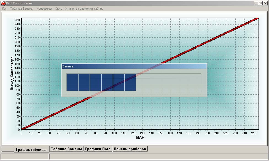Click the filled part of the progress bar
The image size is (269, 161).
click(101, 82)
